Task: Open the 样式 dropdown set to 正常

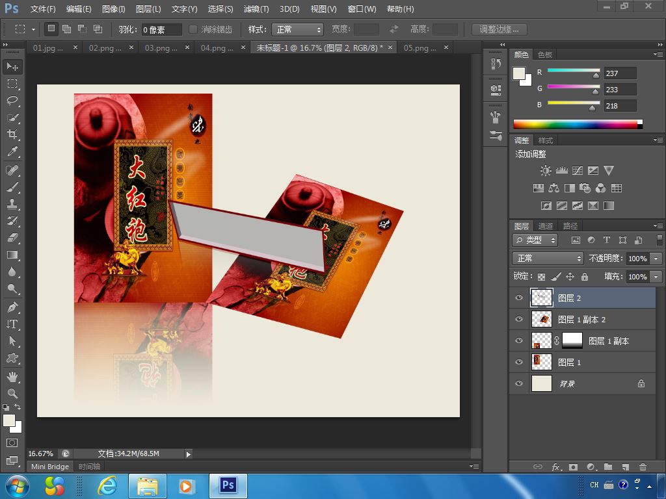Action: pos(299,29)
